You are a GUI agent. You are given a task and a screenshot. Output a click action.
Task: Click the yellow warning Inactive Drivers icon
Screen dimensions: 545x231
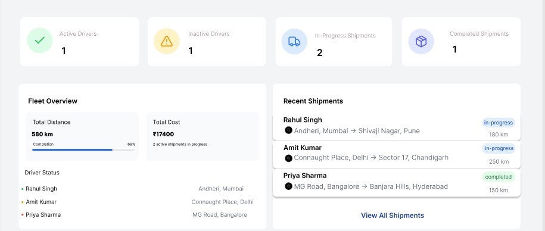[167, 41]
